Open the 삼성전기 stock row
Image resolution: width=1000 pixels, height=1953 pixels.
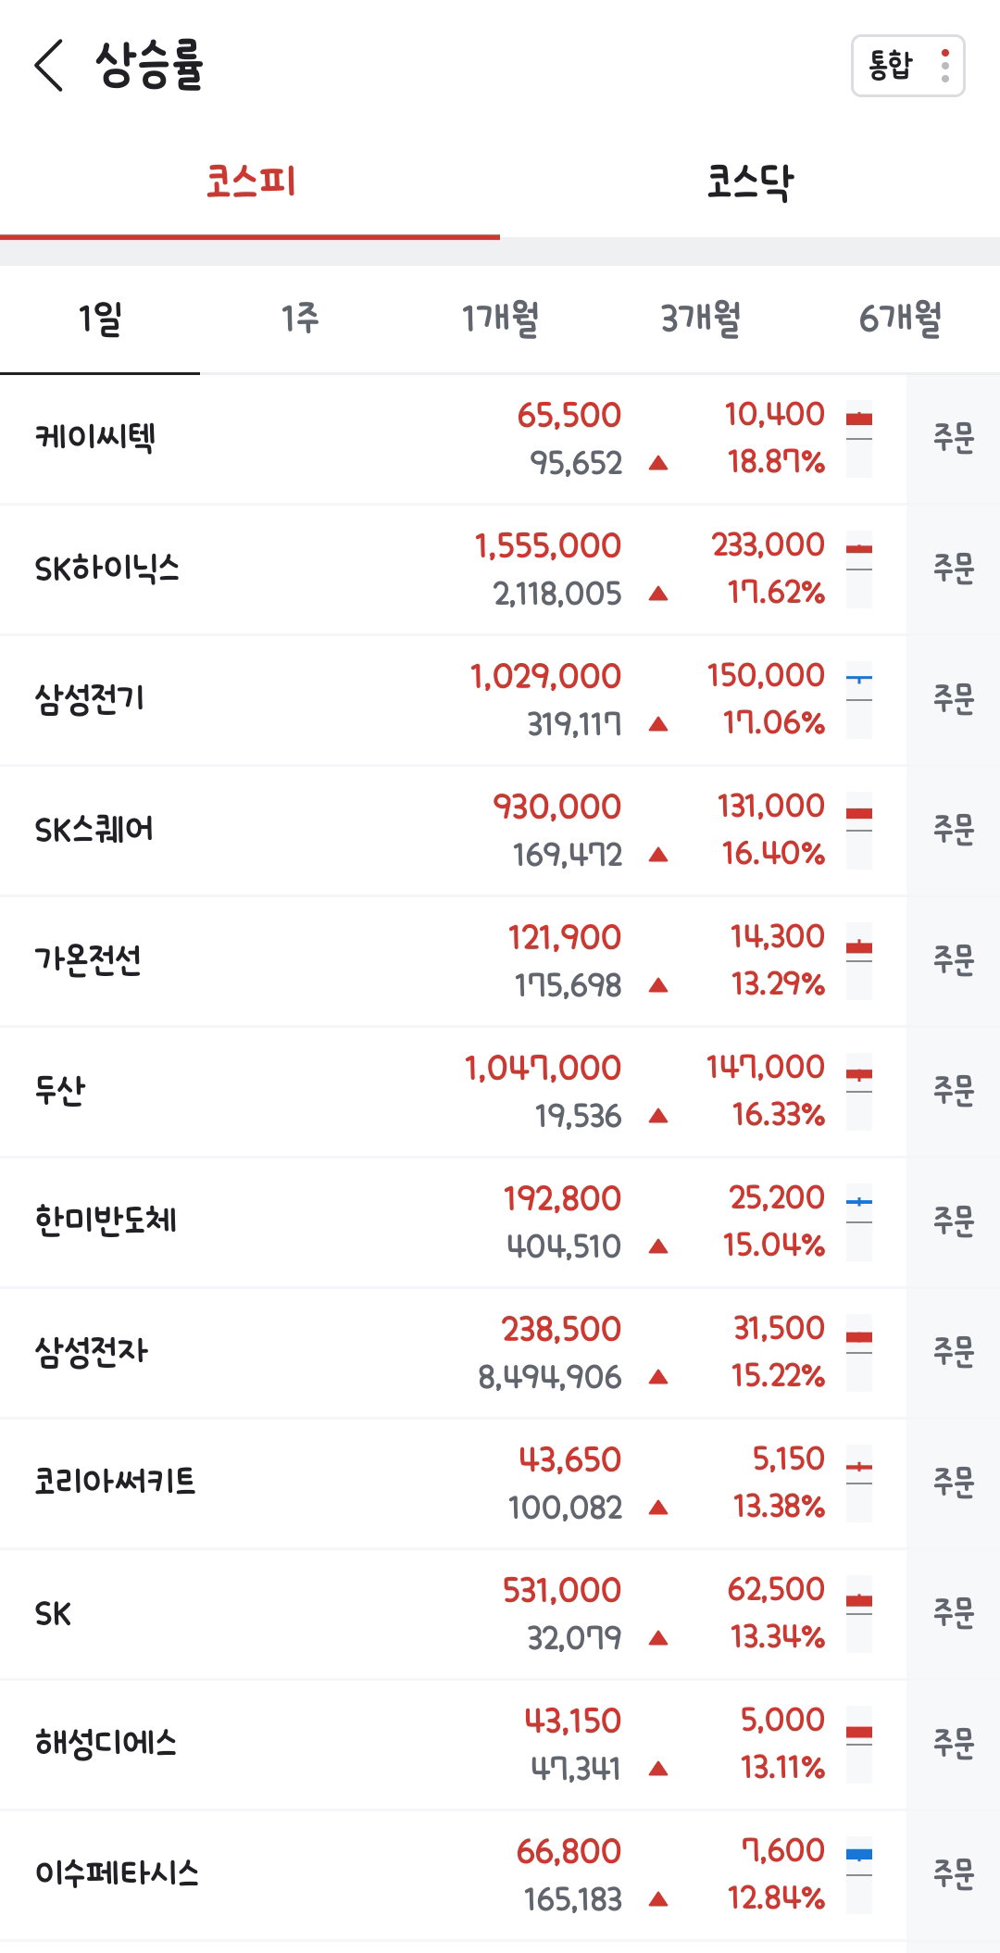tap(453, 699)
